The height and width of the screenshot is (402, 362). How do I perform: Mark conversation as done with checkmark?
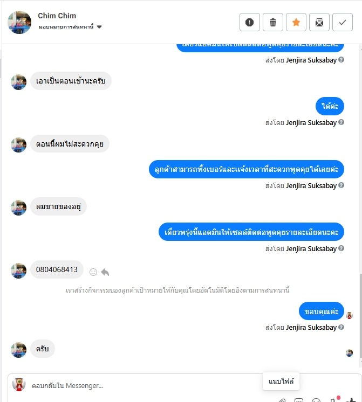[342, 22]
